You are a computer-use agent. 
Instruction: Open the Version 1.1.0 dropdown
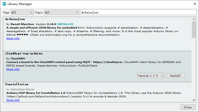(x=151, y=76)
